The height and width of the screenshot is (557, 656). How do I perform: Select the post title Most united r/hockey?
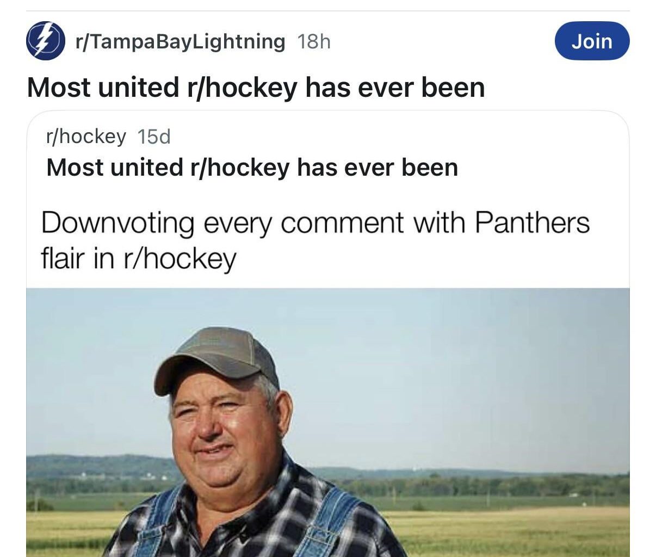coord(256,86)
